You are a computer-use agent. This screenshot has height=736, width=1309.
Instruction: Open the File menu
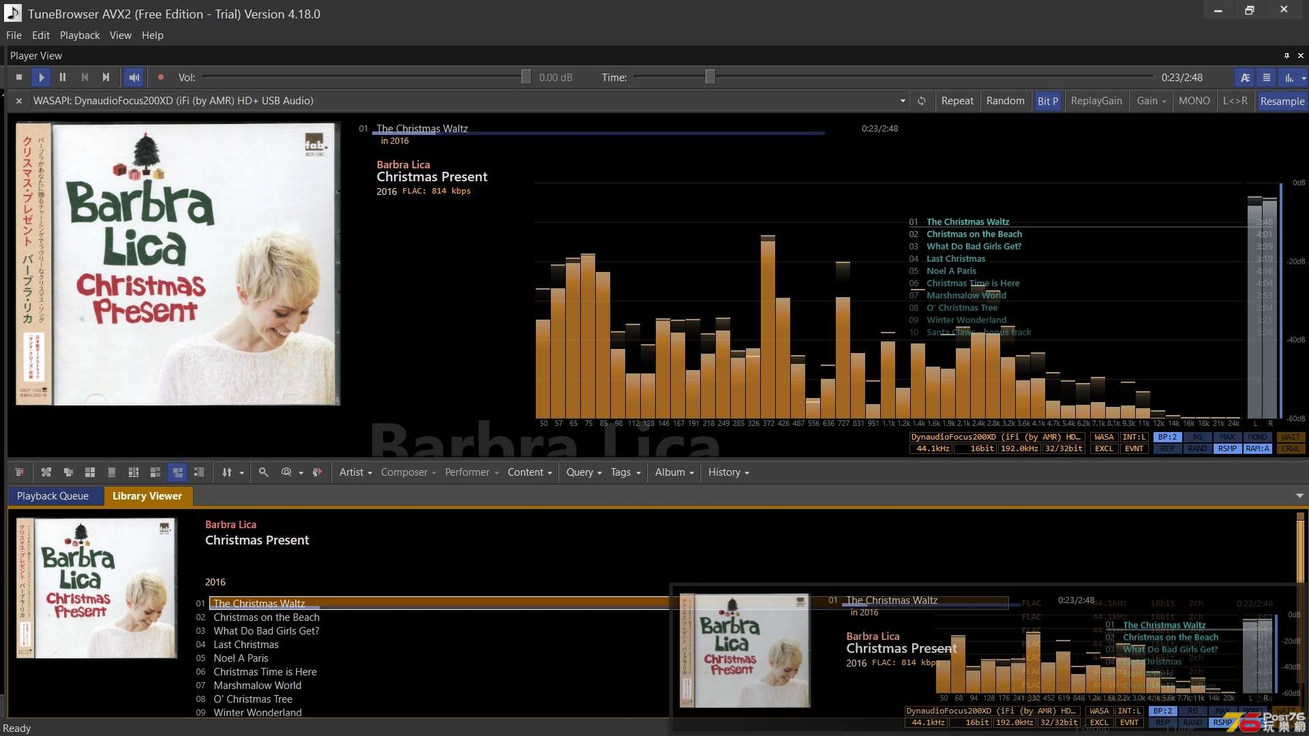[14, 35]
